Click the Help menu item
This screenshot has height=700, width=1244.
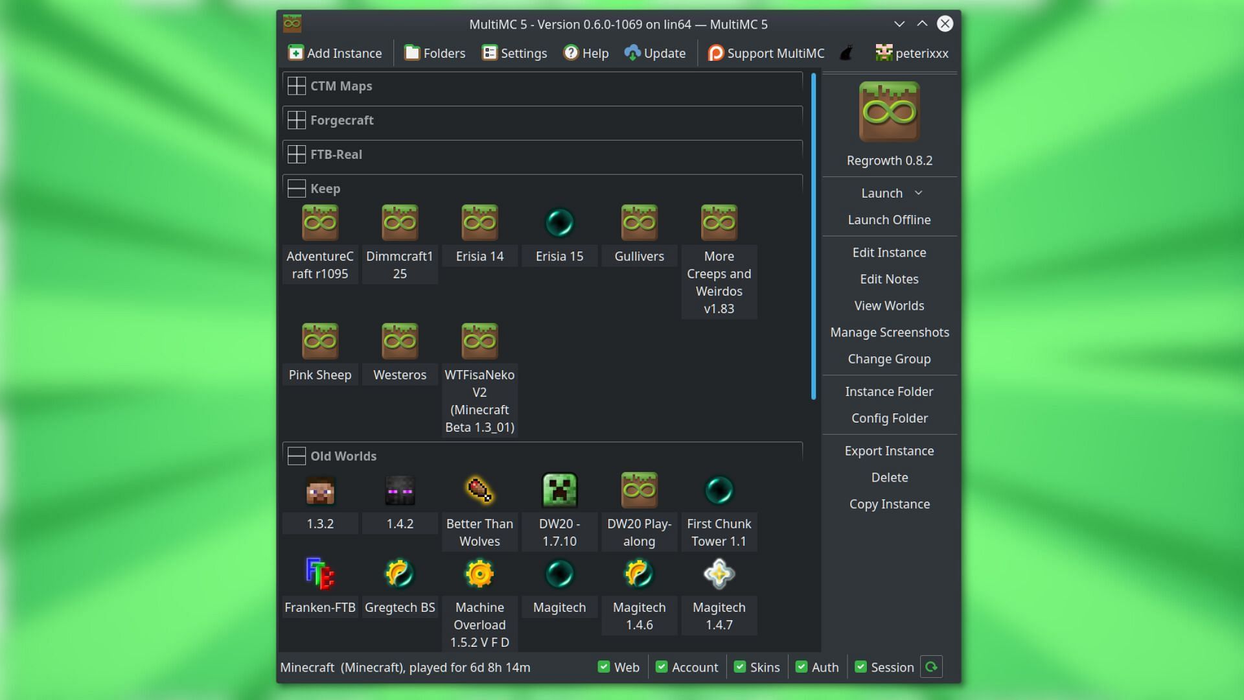[586, 53]
